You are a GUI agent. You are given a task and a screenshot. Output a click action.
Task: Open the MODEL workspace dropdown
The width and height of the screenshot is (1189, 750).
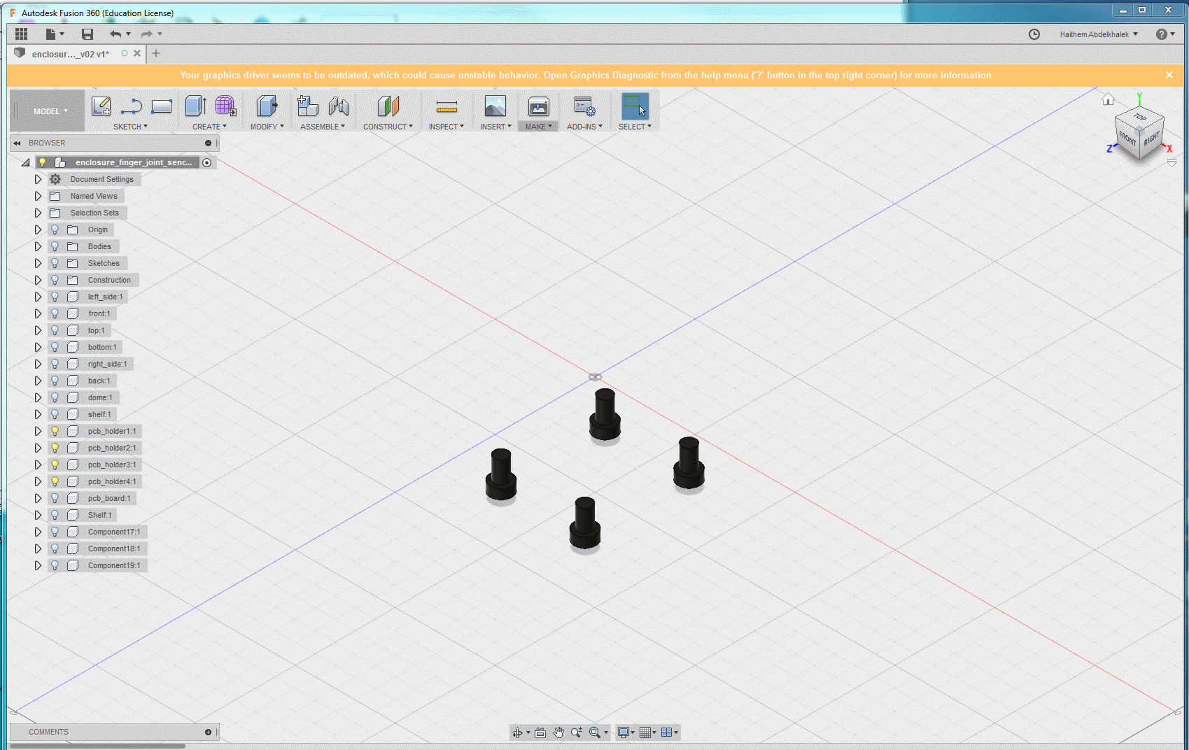[x=50, y=111]
